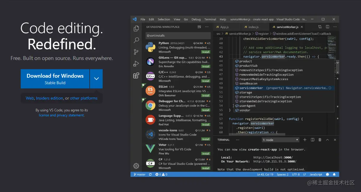Send feedback via smiley in status bar
Screen dimensions: 361x192
[x=328, y=175]
